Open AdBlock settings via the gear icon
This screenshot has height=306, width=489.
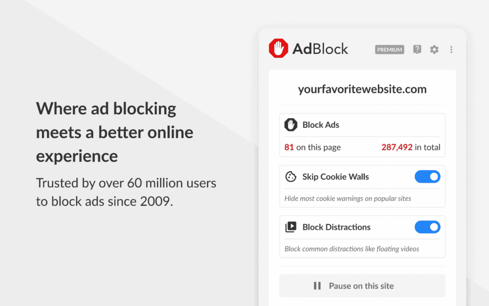(434, 49)
